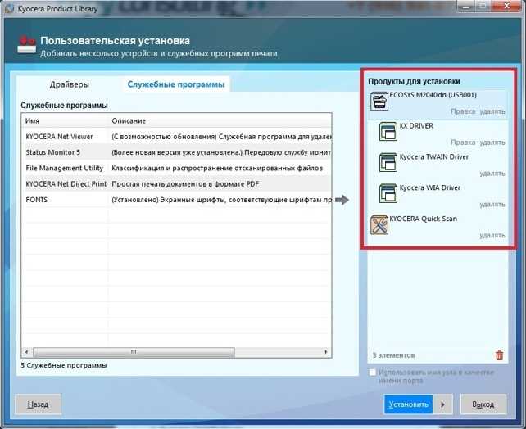Click Правка link for KX DRIVER
Screen dimensions: 526x429
pos(463,142)
